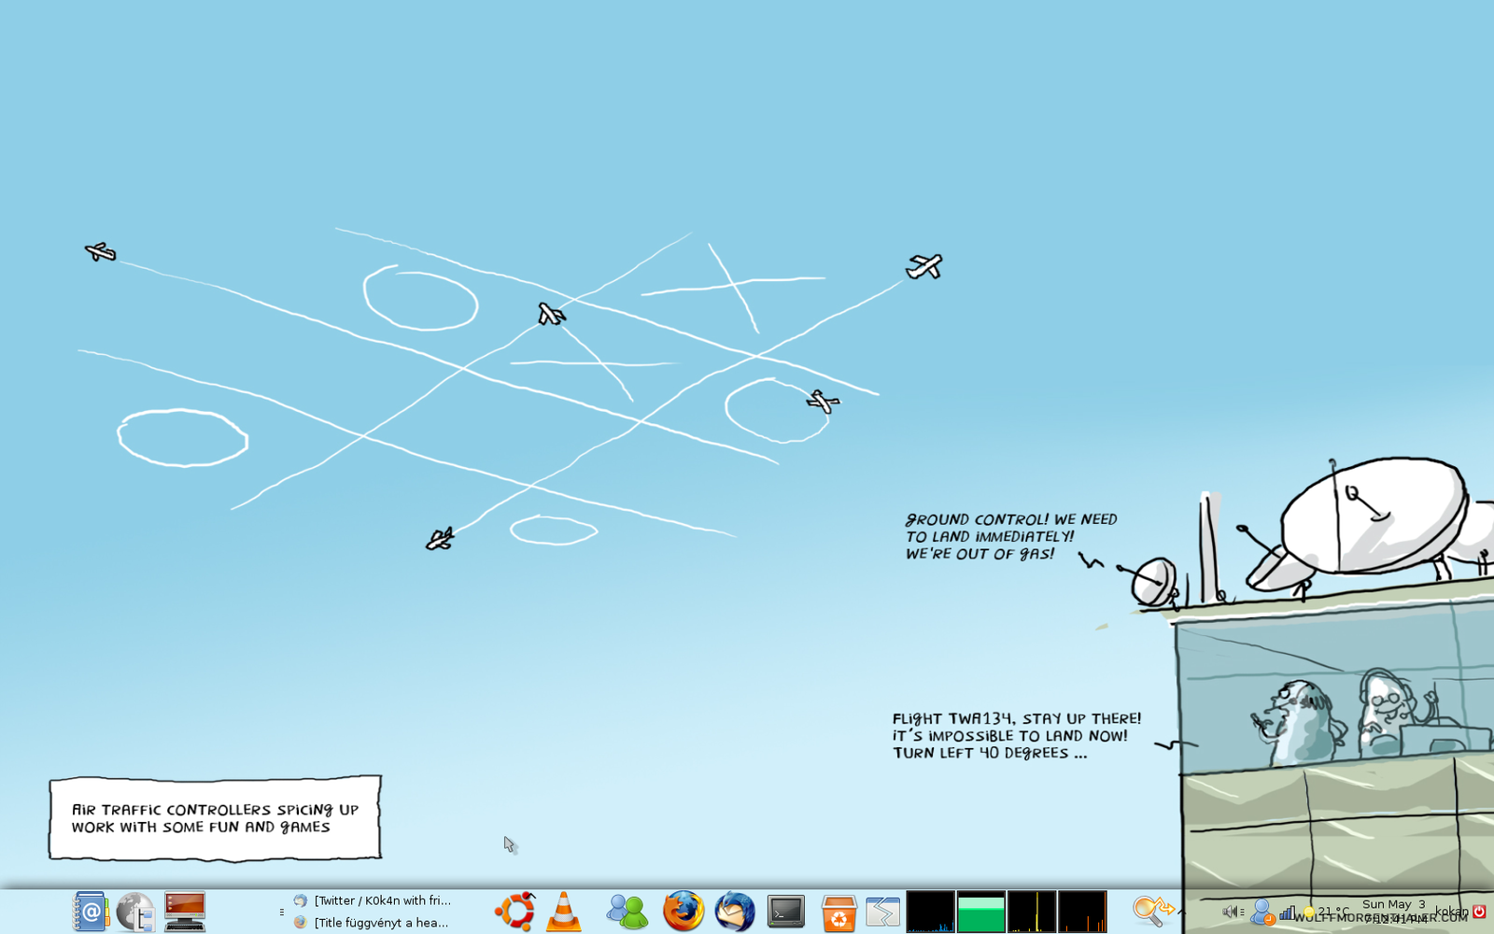Switch to the Twitter / K0k4n window
Screen dimensions: 1494x934
[x=372, y=900]
